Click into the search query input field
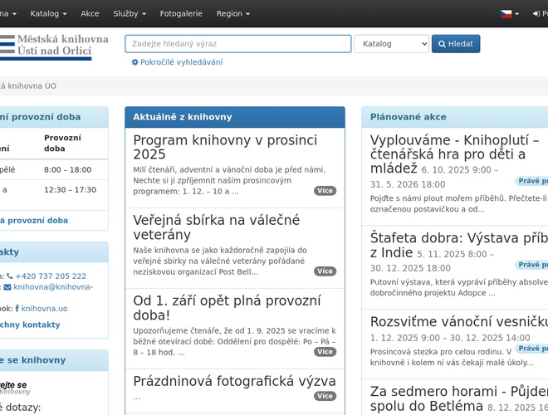Viewport: 548px width, 415px height. pyautogui.click(x=237, y=44)
